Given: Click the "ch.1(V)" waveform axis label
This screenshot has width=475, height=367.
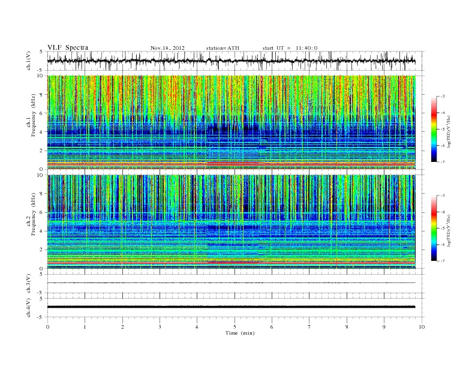Looking at the screenshot, I should tap(29, 61).
